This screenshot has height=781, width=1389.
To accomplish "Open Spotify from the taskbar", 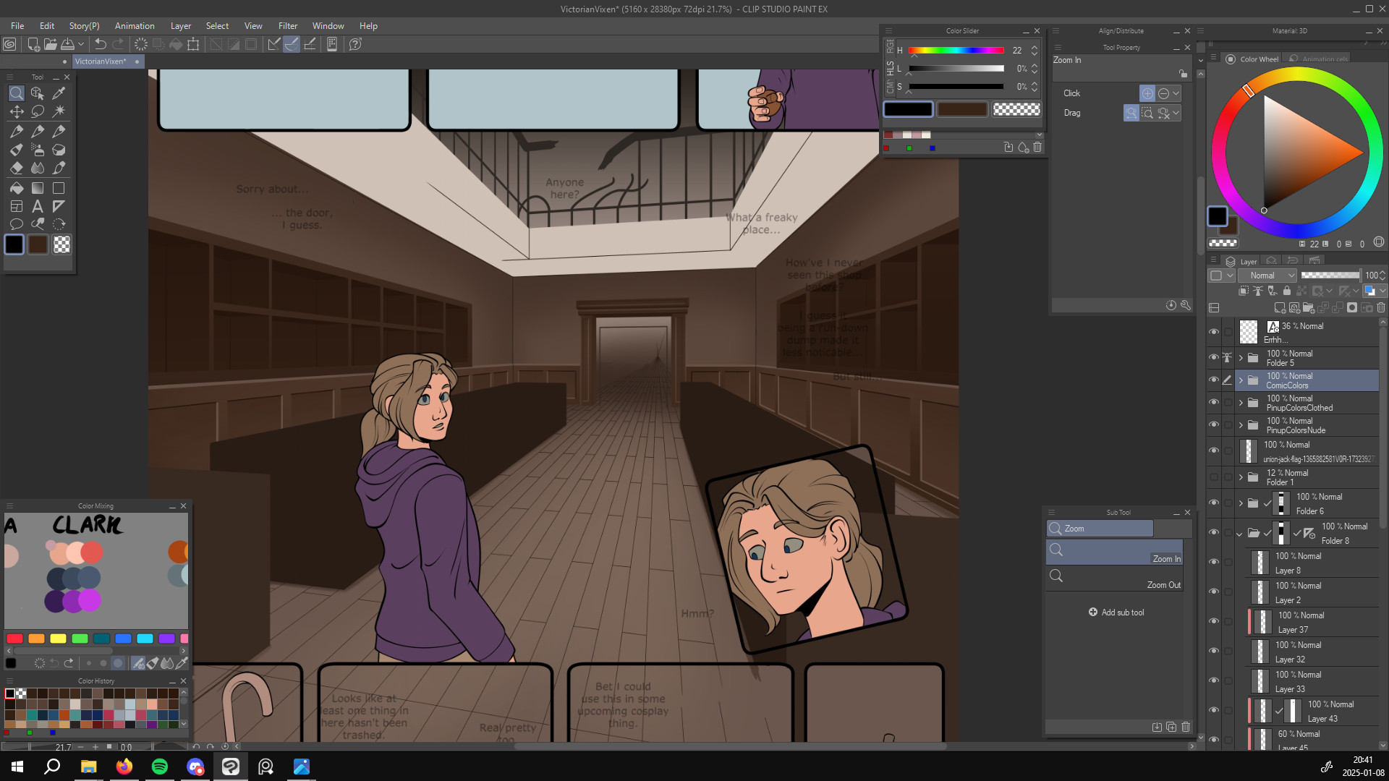I will click(x=160, y=767).
